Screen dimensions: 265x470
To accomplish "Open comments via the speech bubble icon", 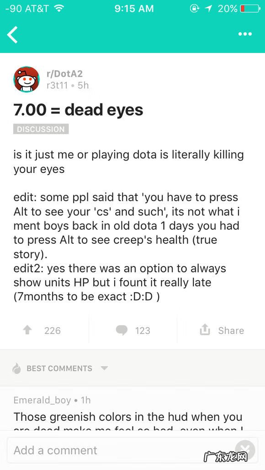I will pyautogui.click(x=122, y=330).
